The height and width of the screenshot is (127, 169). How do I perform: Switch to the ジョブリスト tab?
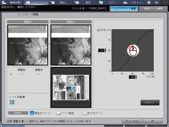36,2
